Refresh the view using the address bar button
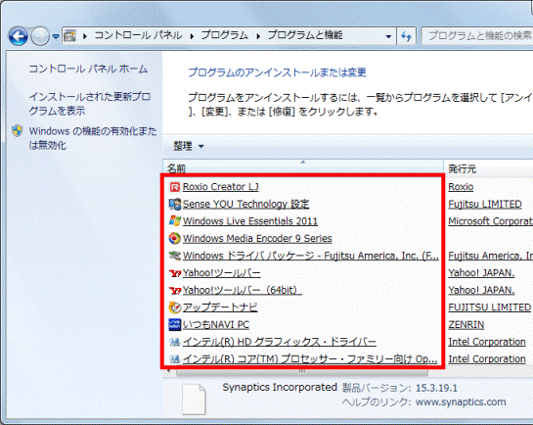This screenshot has height=425, width=533. click(406, 35)
